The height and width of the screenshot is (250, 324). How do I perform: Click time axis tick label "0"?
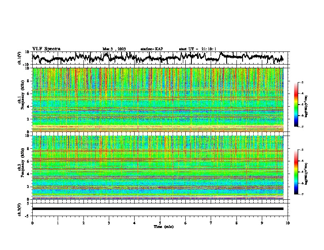(x=32, y=223)
